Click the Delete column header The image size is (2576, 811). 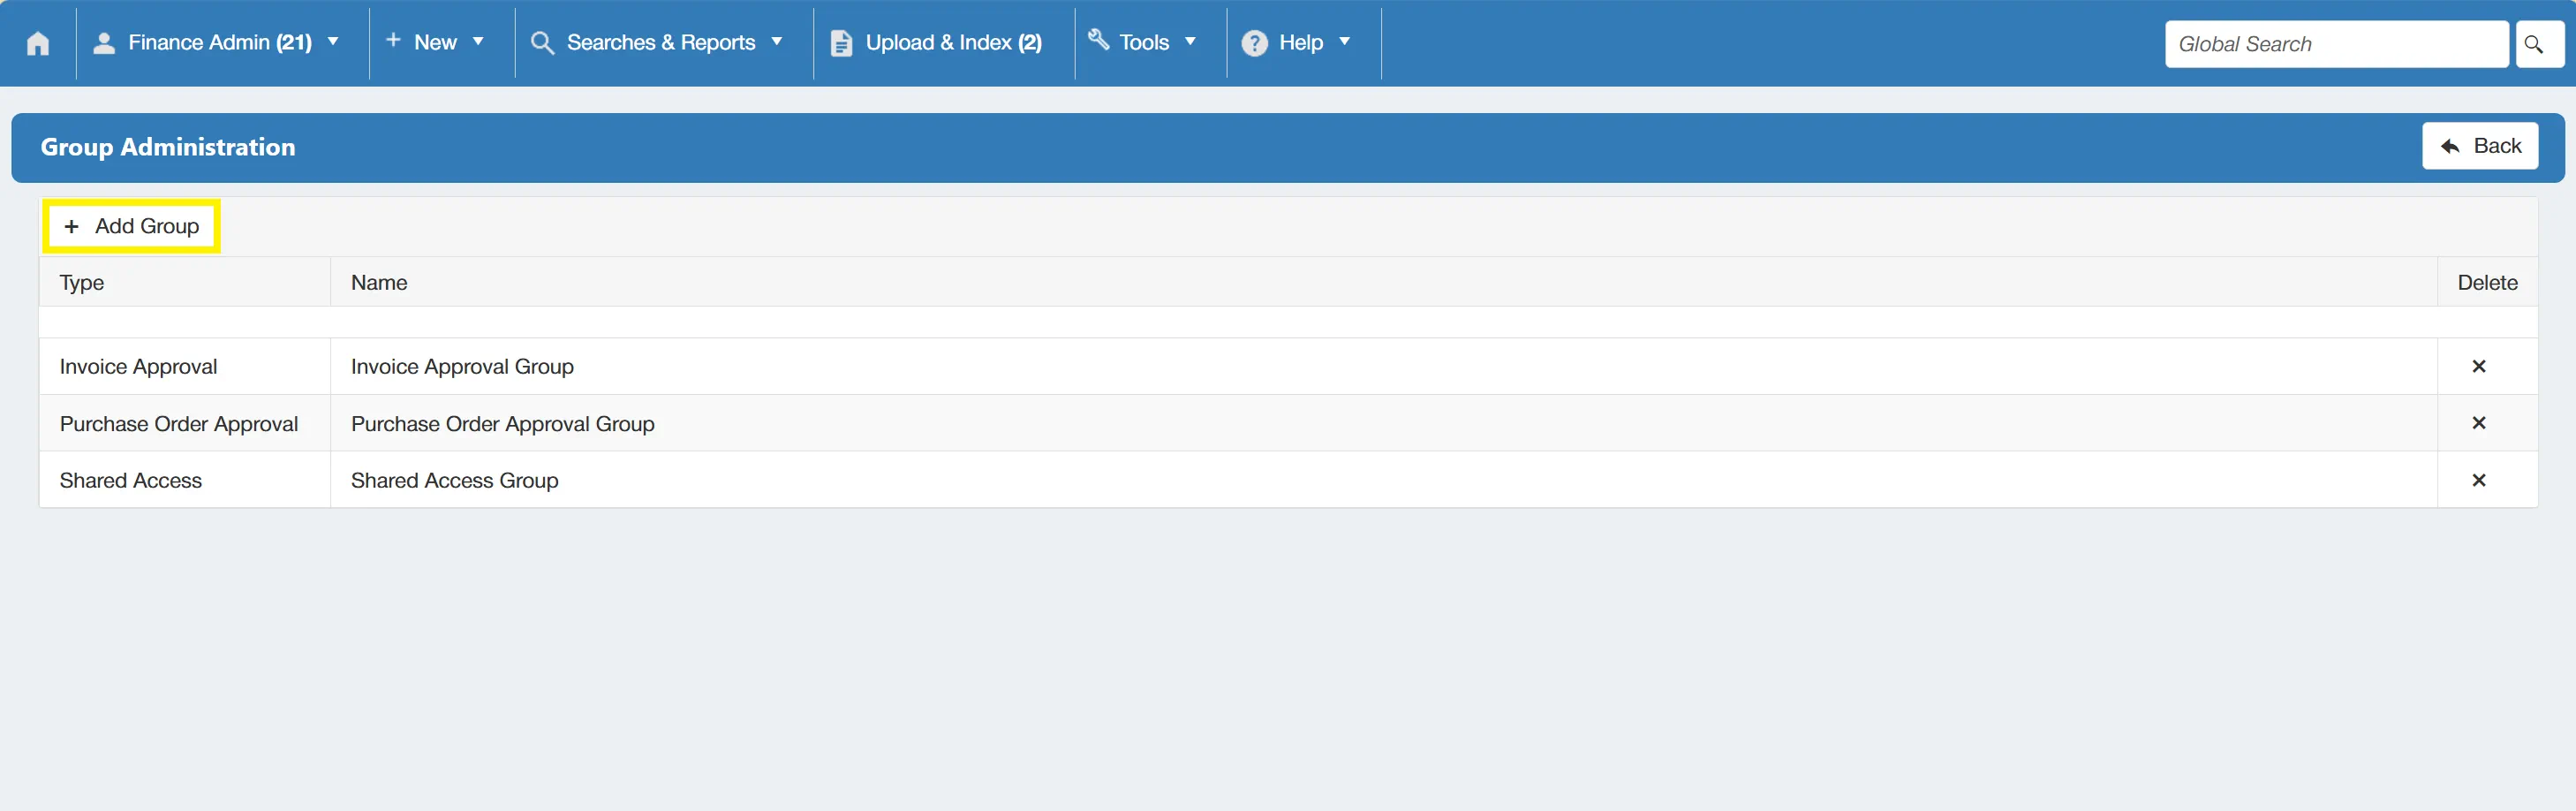coord(2487,283)
